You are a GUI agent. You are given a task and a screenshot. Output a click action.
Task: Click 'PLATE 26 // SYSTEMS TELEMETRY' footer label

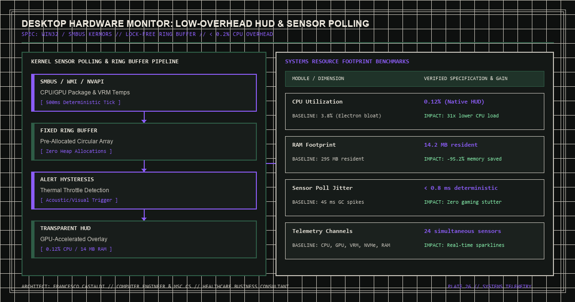pyautogui.click(x=490, y=287)
